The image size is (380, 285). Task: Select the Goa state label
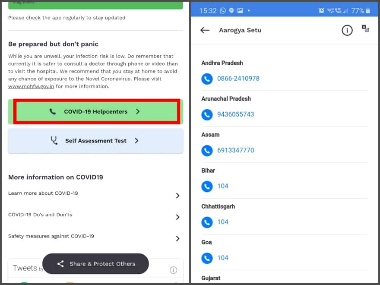[x=206, y=242]
